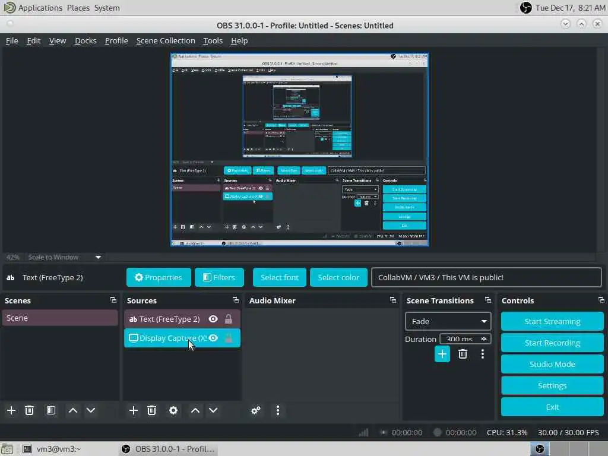Open source properties gear in the Sources toolbar
The image size is (608, 456).
173,410
